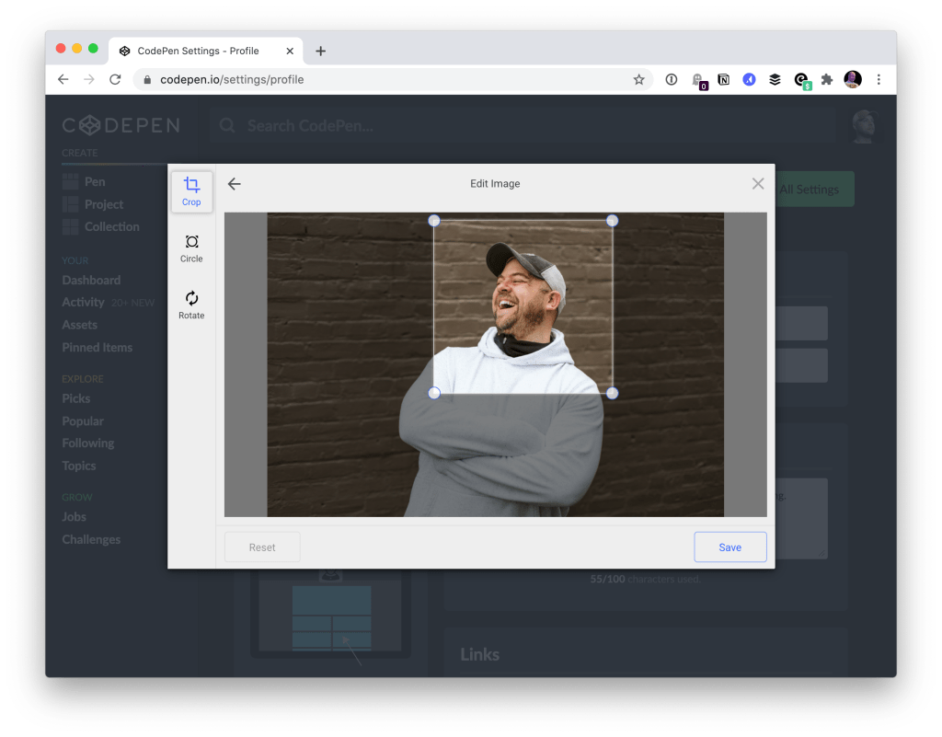
Task: Open the Jobs link in the sidebar
Action: click(x=74, y=516)
